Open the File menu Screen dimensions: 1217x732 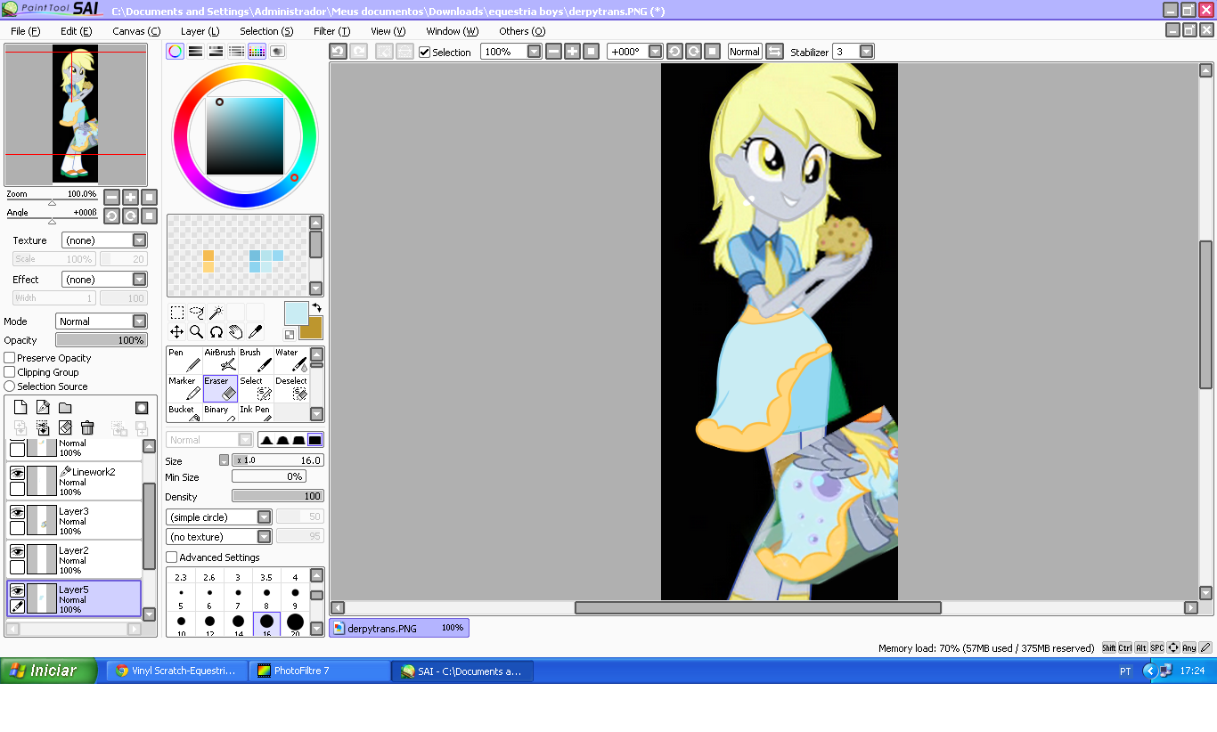[25, 31]
